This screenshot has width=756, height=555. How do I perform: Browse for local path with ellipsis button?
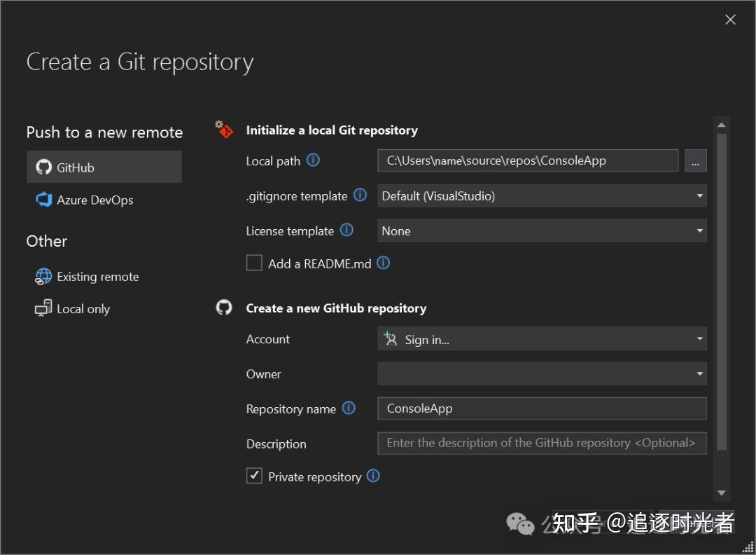[695, 160]
